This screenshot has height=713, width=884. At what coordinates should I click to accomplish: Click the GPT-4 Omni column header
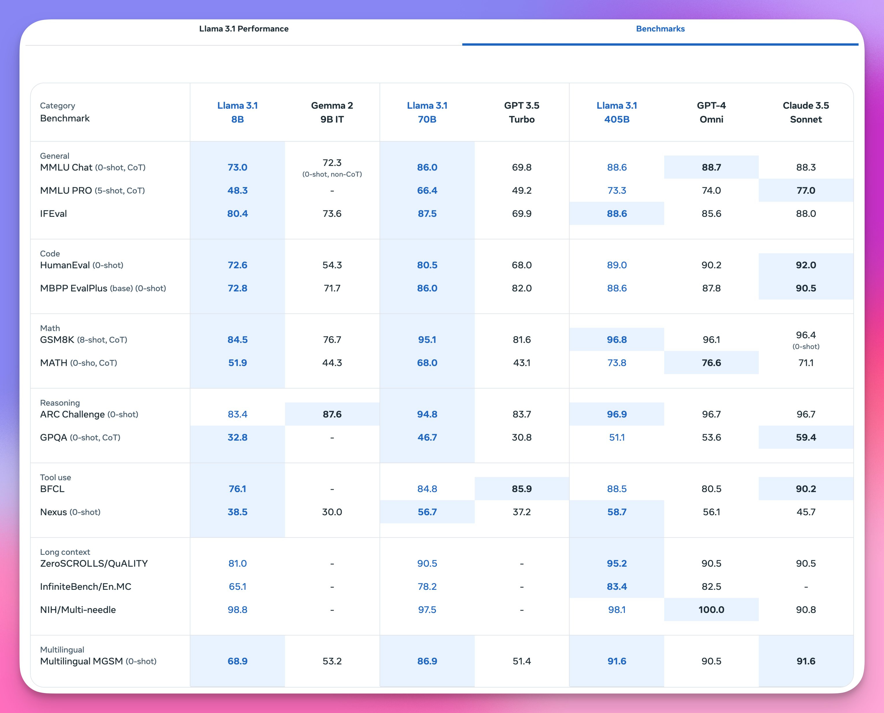(x=711, y=112)
